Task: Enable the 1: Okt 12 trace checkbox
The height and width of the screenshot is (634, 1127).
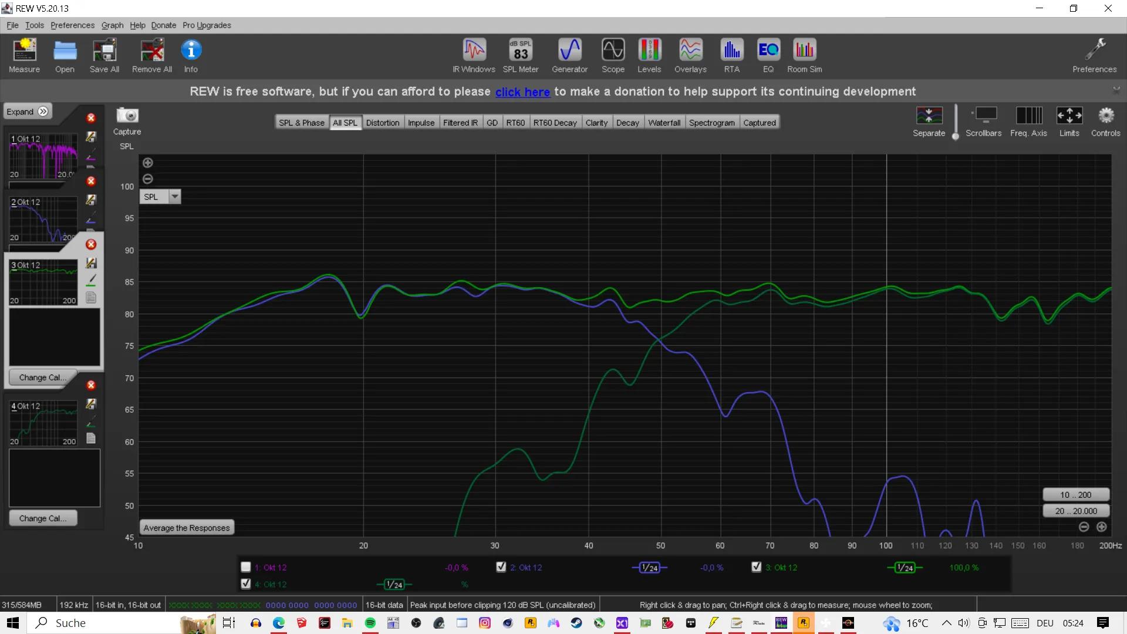Action: click(x=246, y=567)
